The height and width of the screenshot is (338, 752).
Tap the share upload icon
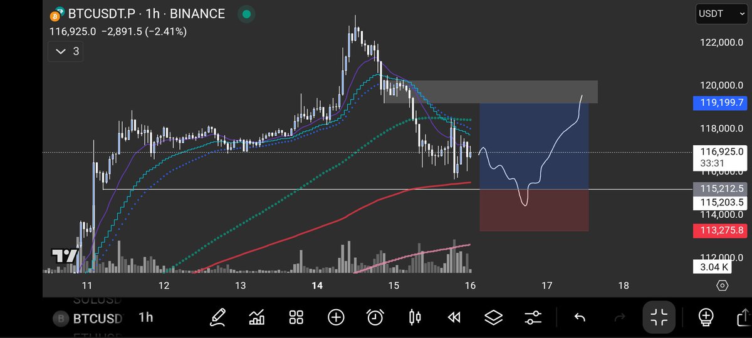click(x=744, y=317)
